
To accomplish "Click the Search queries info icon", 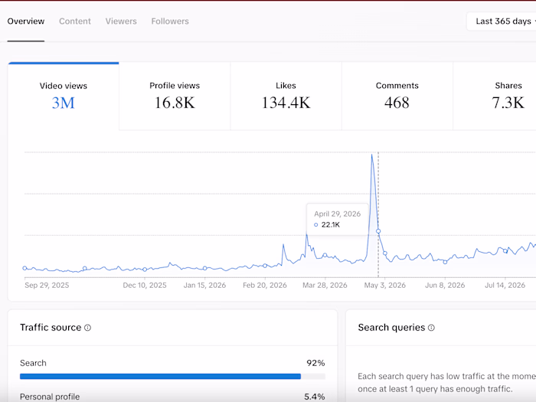I will coord(431,328).
